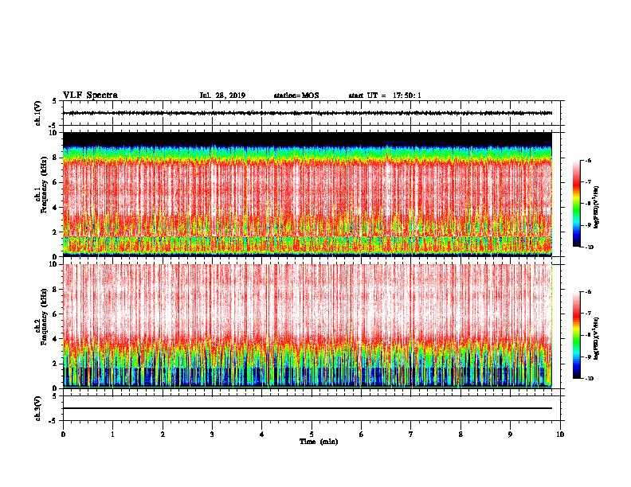The height and width of the screenshot is (487, 631).
Task: Click the "-6" label on ch.1 colorbar
Action: (588, 160)
